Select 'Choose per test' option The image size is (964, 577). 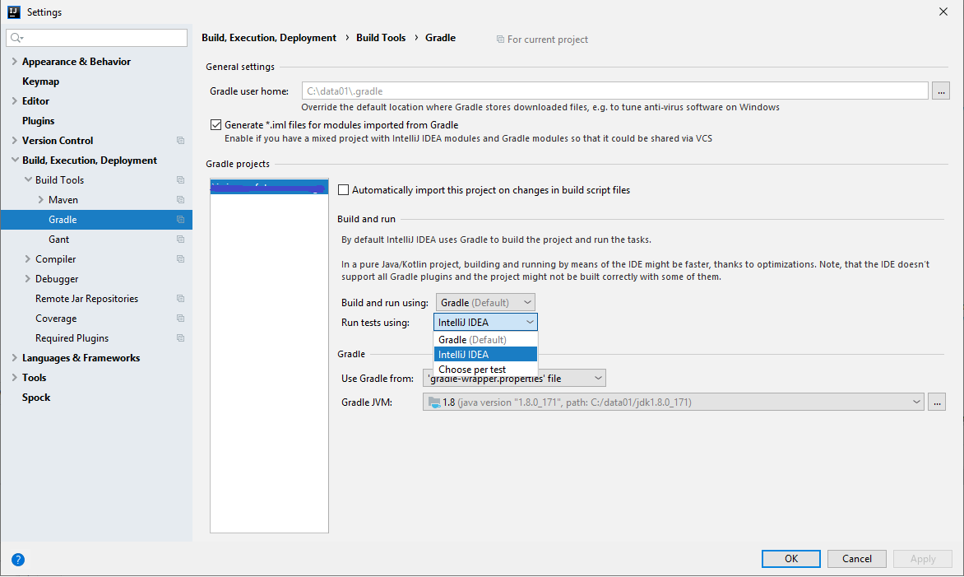pyautogui.click(x=485, y=369)
